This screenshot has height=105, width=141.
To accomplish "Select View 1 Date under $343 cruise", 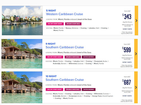I will pyautogui.click(x=127, y=29).
